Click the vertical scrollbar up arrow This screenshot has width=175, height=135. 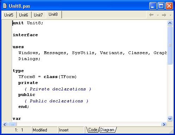pyautogui.click(x=170, y=23)
